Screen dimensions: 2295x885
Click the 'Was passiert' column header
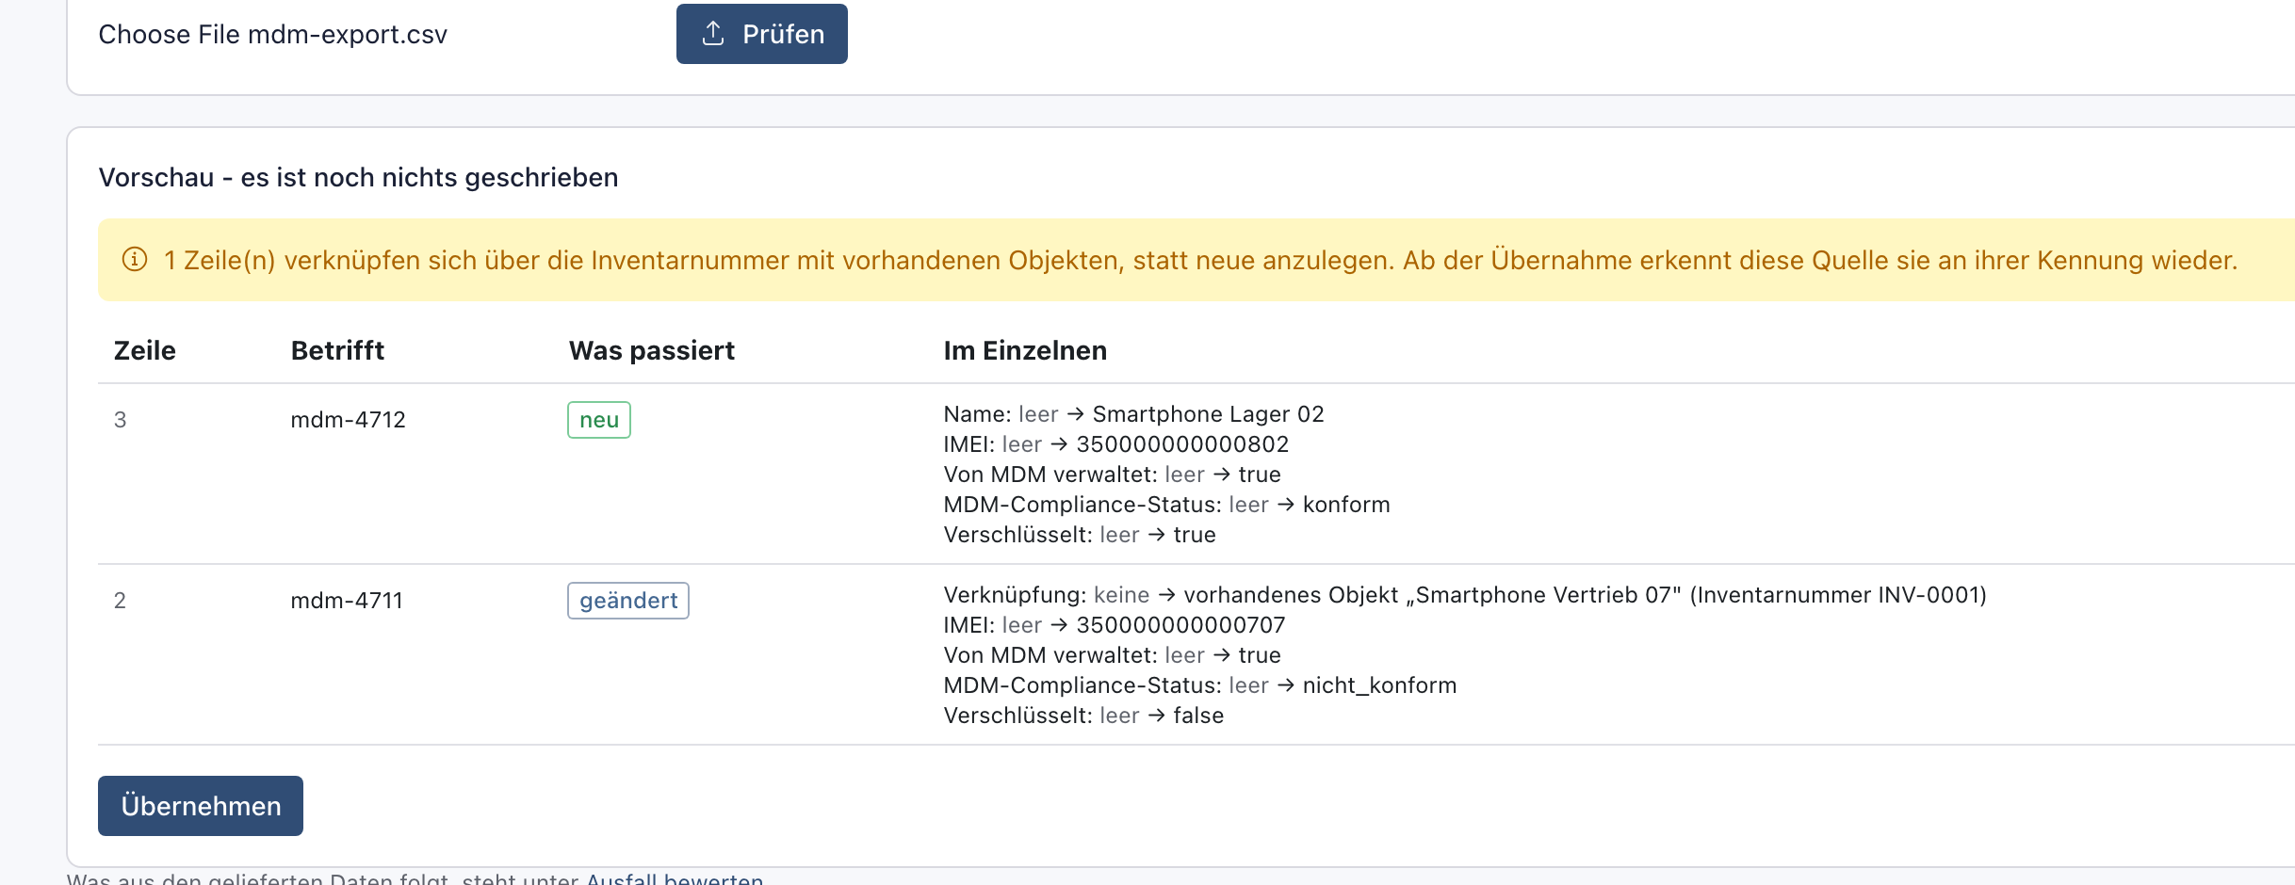tap(652, 350)
